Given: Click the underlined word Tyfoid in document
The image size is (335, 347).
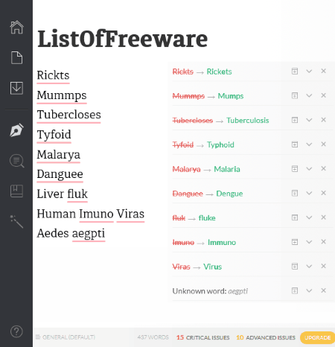Looking at the screenshot, I should (x=54, y=135).
